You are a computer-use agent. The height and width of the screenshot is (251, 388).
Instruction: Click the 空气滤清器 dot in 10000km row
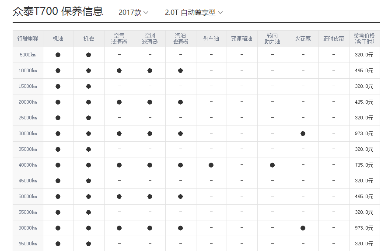click(119, 70)
